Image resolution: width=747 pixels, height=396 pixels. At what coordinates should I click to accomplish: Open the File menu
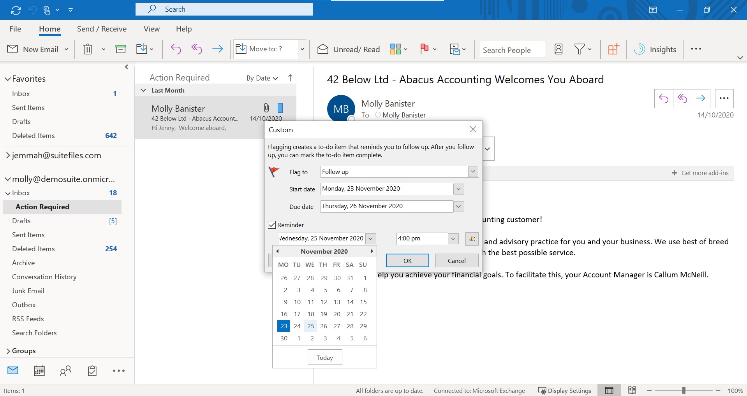coord(15,29)
